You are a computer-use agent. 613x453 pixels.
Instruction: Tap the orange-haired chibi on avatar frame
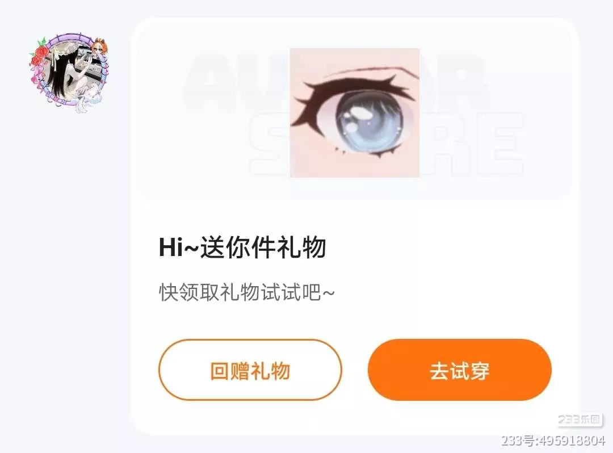99,47
